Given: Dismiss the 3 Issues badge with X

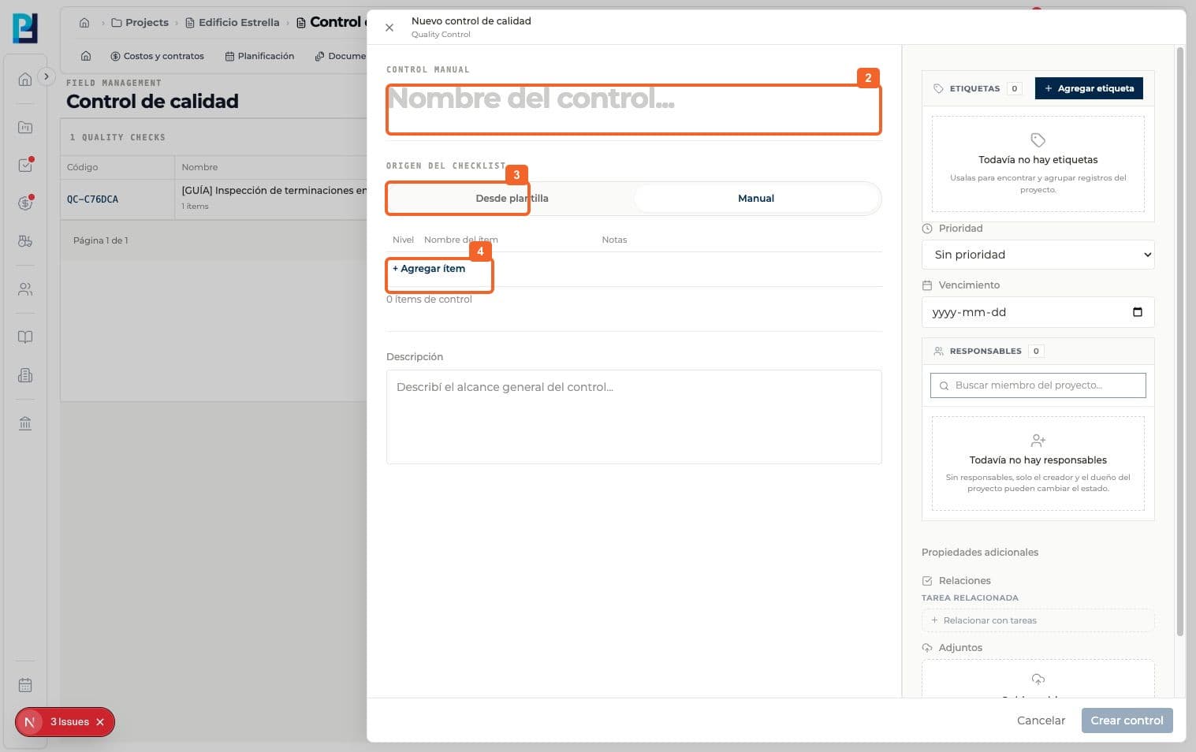Looking at the screenshot, I should pos(100,722).
